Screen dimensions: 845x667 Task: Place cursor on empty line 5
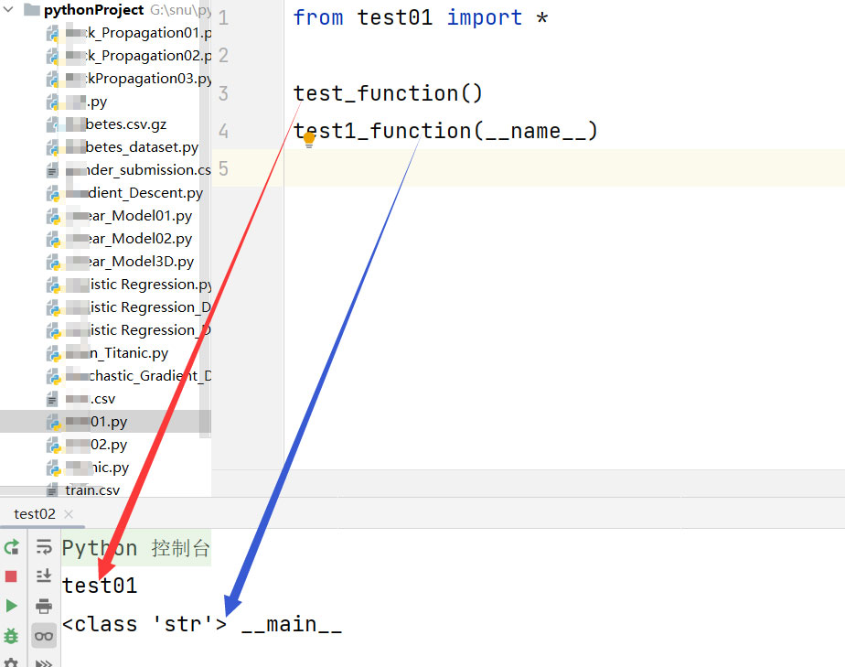[x=563, y=168]
